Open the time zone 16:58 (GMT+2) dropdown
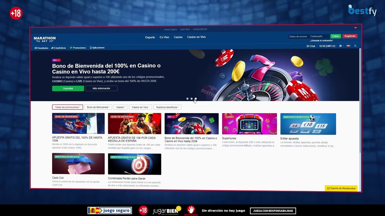 coord(328,46)
